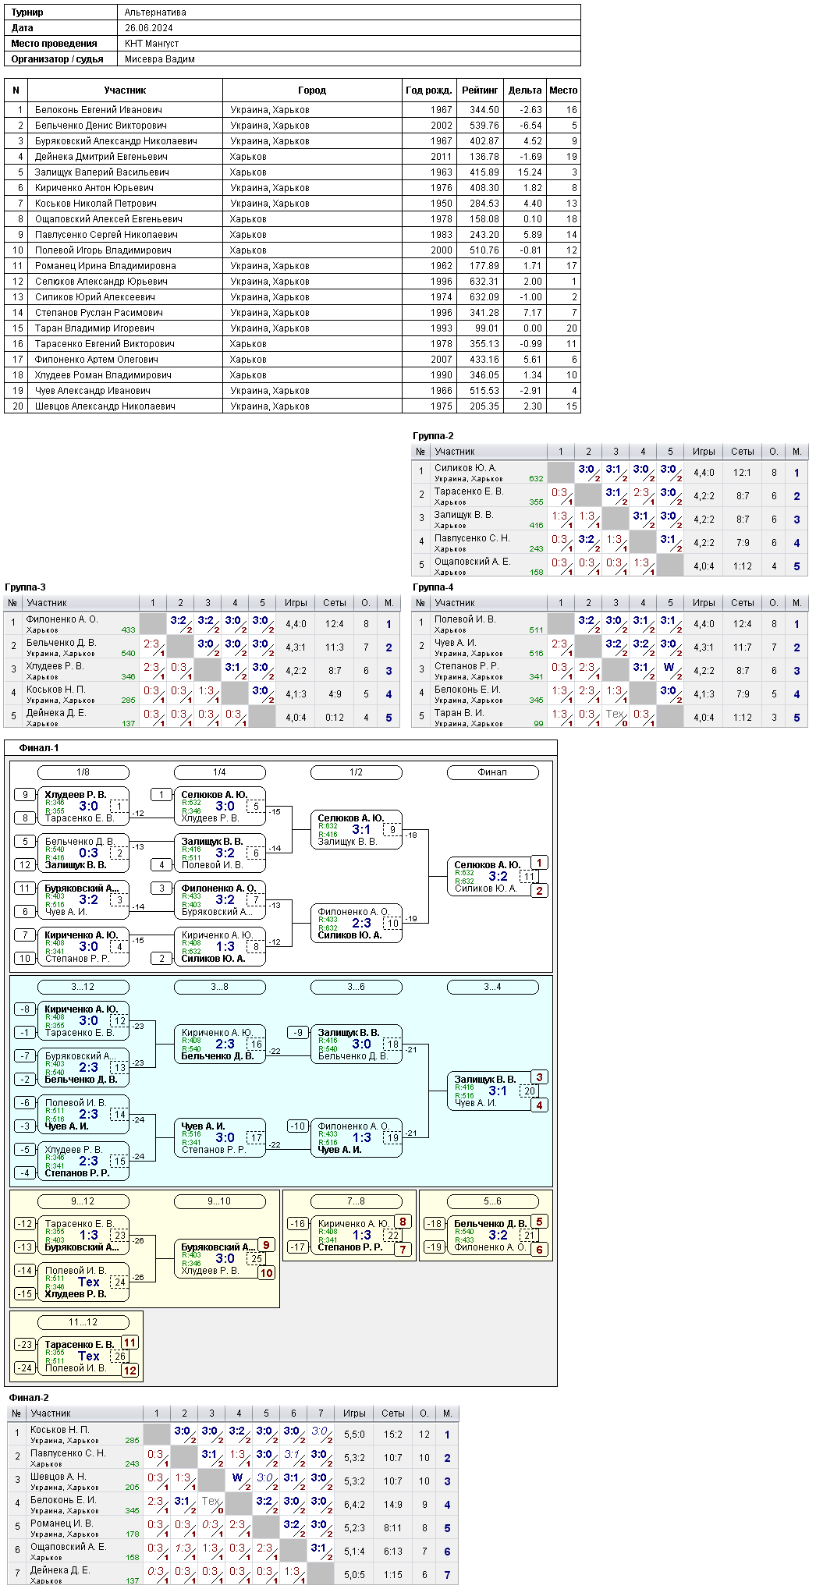Select the 1/4 round label in bracket

(220, 772)
